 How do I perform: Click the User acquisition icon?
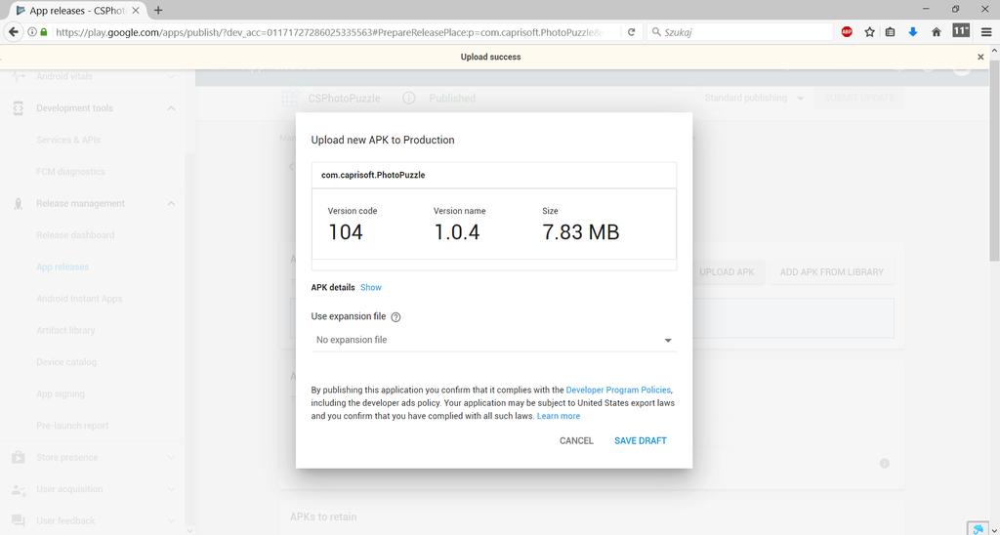18,489
